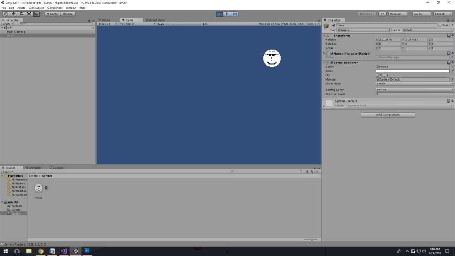The width and height of the screenshot is (455, 256).
Task: Open the GameObject menu
Action: tap(36, 8)
